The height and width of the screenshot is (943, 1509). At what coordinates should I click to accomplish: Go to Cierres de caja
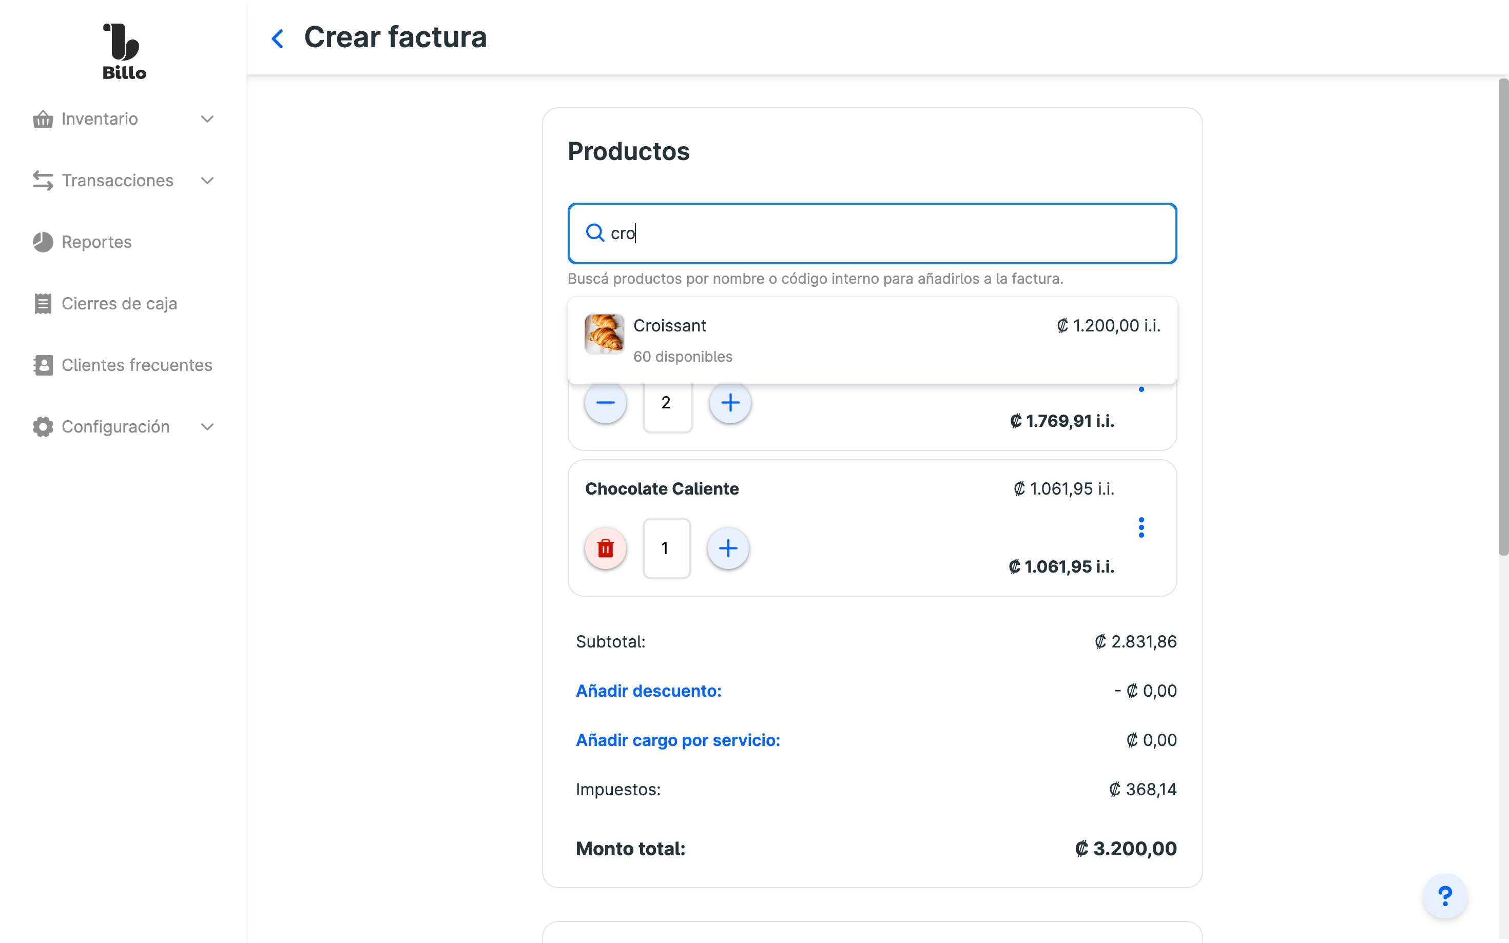pos(119,304)
